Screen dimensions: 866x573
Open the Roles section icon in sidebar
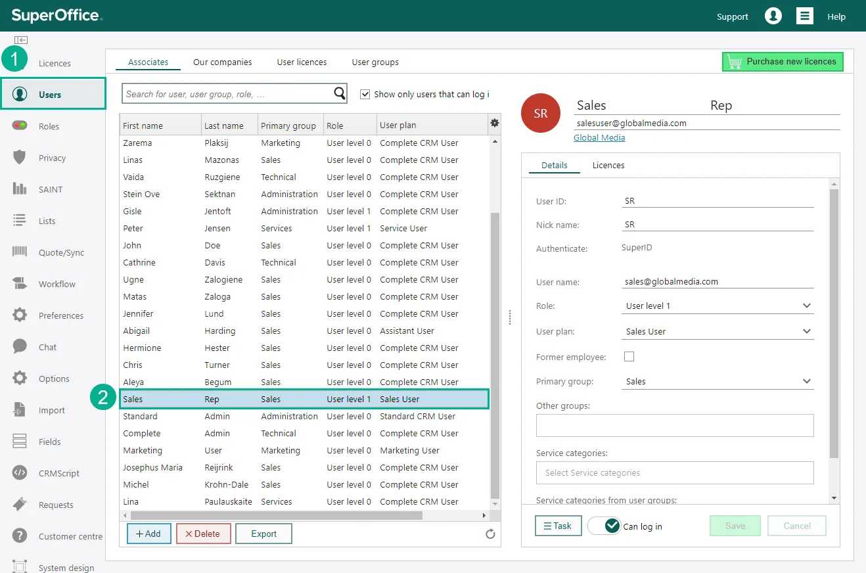point(20,126)
